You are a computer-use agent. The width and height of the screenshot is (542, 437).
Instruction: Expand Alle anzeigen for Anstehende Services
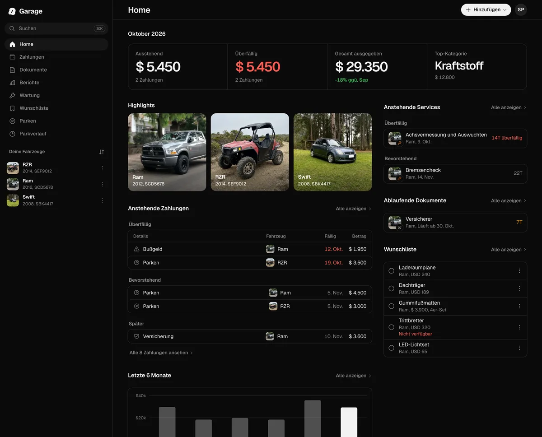(509, 107)
